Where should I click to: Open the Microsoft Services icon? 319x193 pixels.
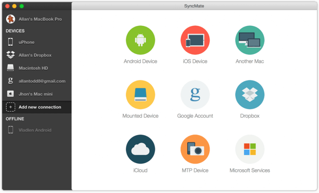[250, 149]
